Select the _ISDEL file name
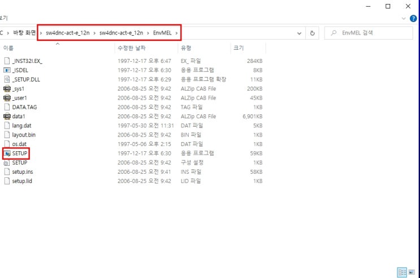Screen dimensions: 420x278 pyautogui.click(x=20, y=70)
